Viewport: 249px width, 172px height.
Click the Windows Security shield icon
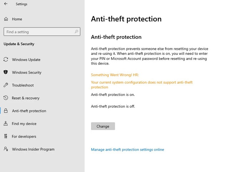click(6, 72)
